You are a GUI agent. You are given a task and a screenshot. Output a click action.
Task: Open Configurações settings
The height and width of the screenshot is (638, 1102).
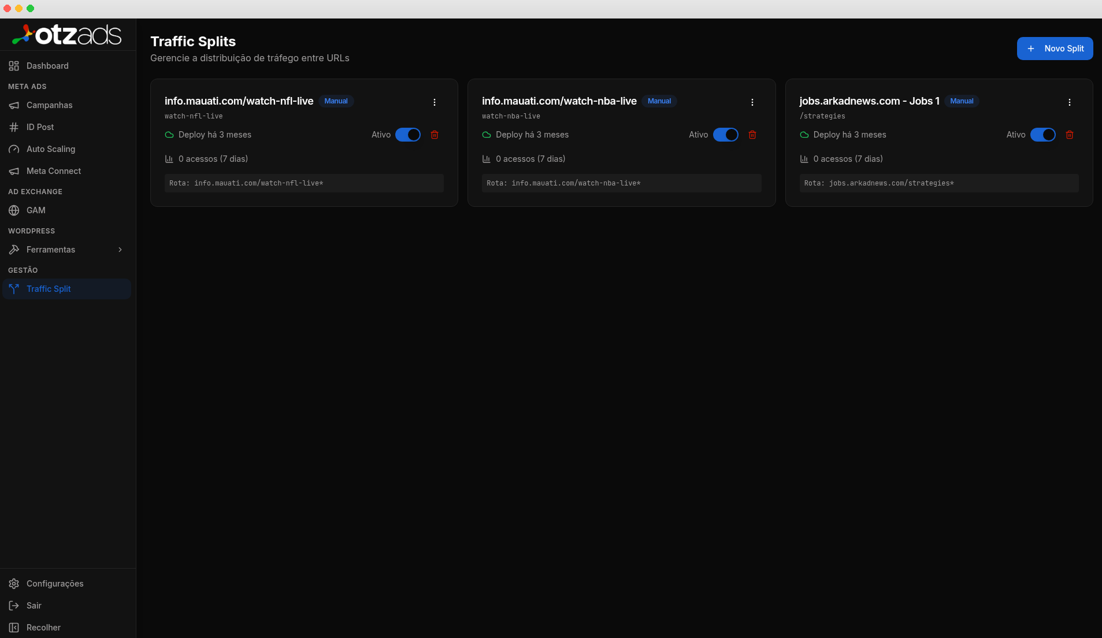click(x=67, y=584)
